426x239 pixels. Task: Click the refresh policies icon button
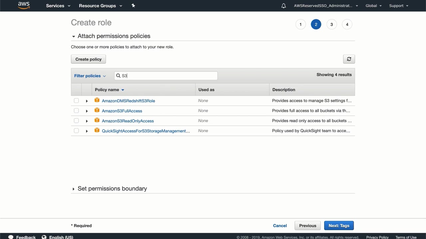pyautogui.click(x=349, y=59)
